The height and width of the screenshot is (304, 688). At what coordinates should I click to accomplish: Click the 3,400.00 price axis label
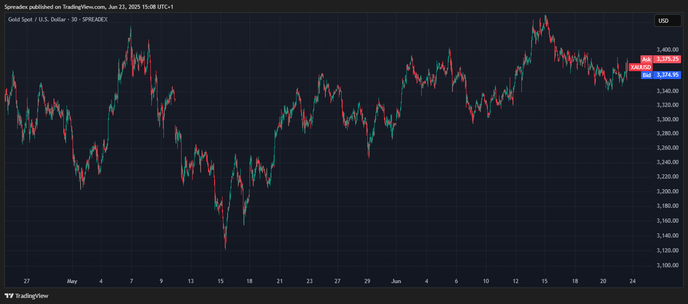[667, 50]
